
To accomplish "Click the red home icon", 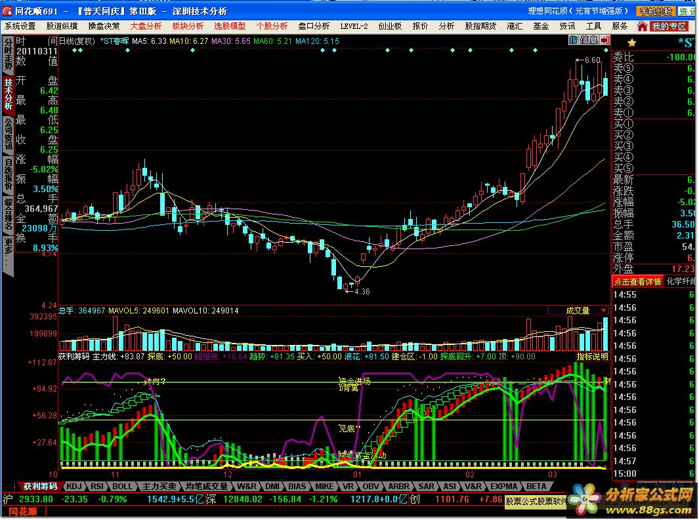I will [643, 27].
